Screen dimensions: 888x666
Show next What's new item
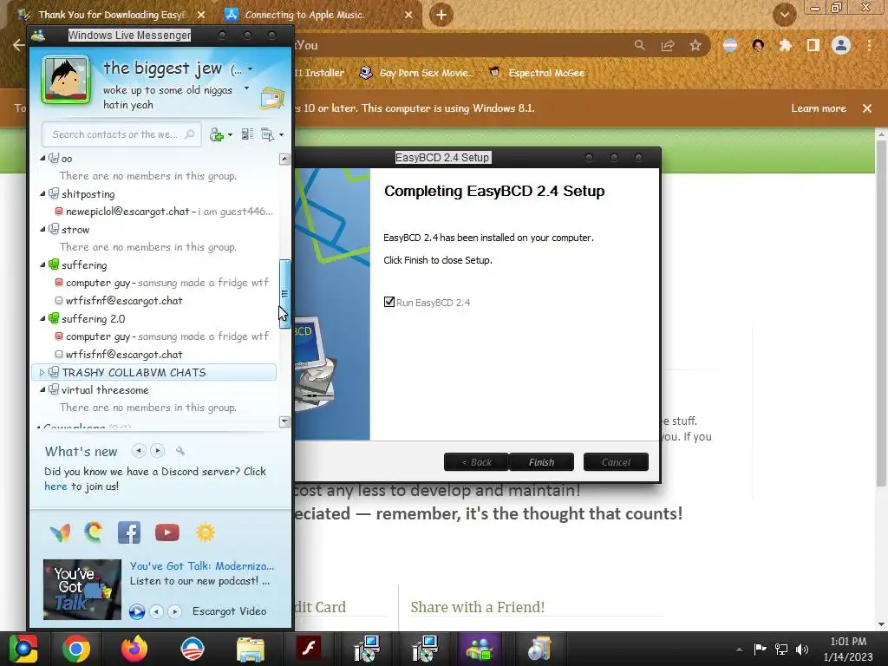click(158, 451)
